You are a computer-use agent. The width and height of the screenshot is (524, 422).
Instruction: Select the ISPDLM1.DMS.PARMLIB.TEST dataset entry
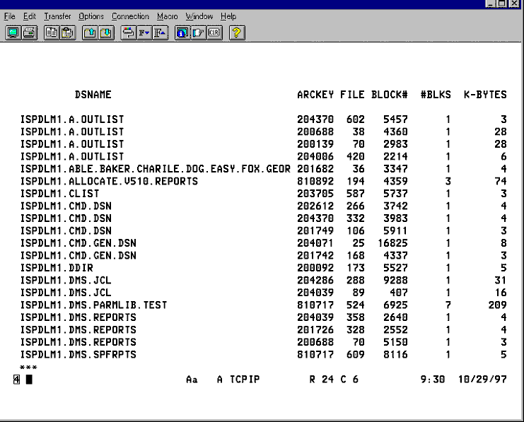pos(93,305)
